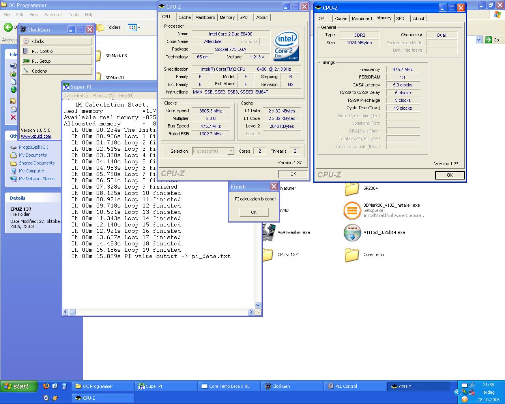Viewport: 505px width, 404px height.
Task: Open My Network Places link
Action: pos(37,179)
